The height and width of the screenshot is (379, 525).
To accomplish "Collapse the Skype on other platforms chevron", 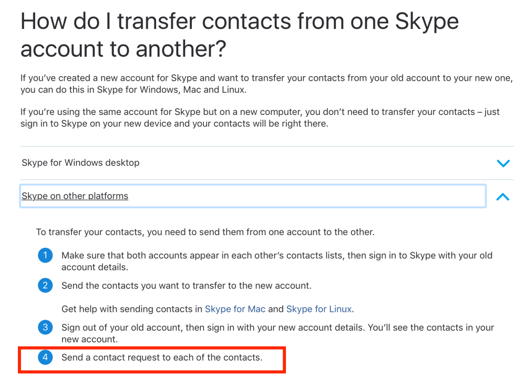I will click(x=503, y=197).
